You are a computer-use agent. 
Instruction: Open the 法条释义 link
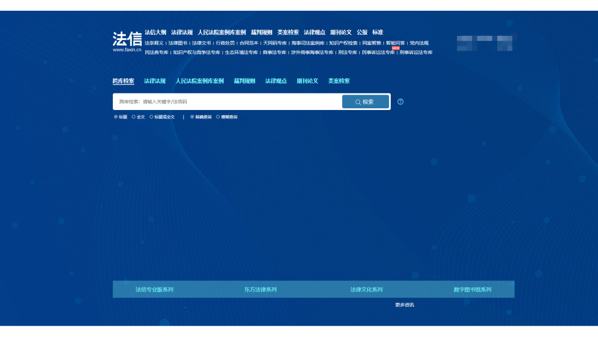click(154, 43)
